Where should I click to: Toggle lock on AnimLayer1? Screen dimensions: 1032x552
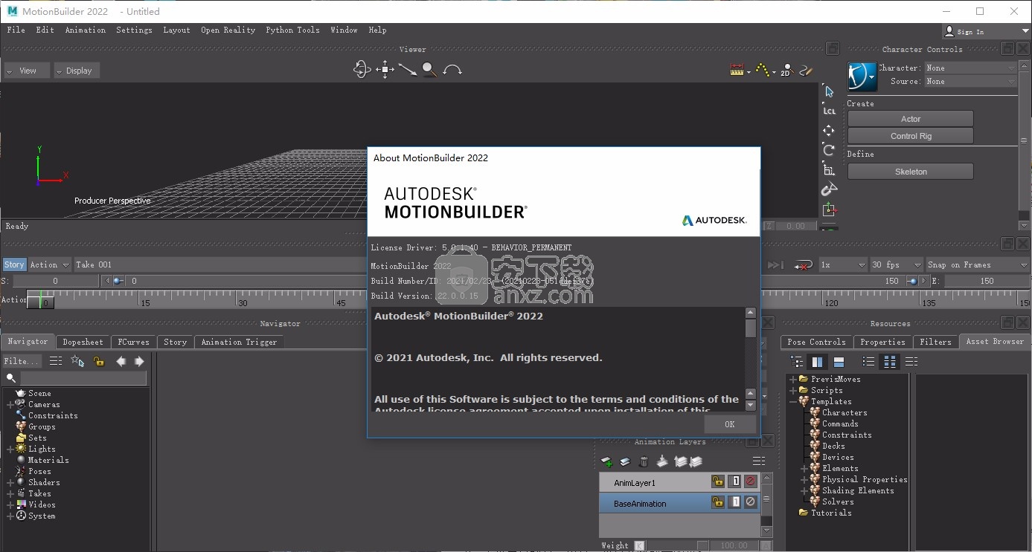[x=717, y=481]
